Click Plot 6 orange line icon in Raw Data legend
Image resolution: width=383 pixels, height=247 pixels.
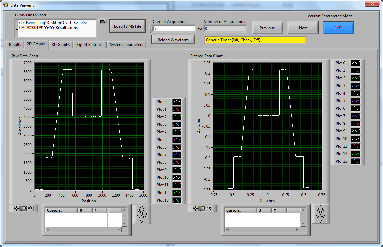click(x=177, y=147)
